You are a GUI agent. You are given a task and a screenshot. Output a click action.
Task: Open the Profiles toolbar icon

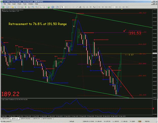point(7,7)
